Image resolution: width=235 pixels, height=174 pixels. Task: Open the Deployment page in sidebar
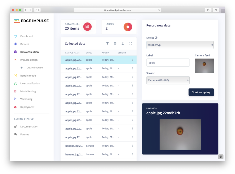click(x=27, y=107)
